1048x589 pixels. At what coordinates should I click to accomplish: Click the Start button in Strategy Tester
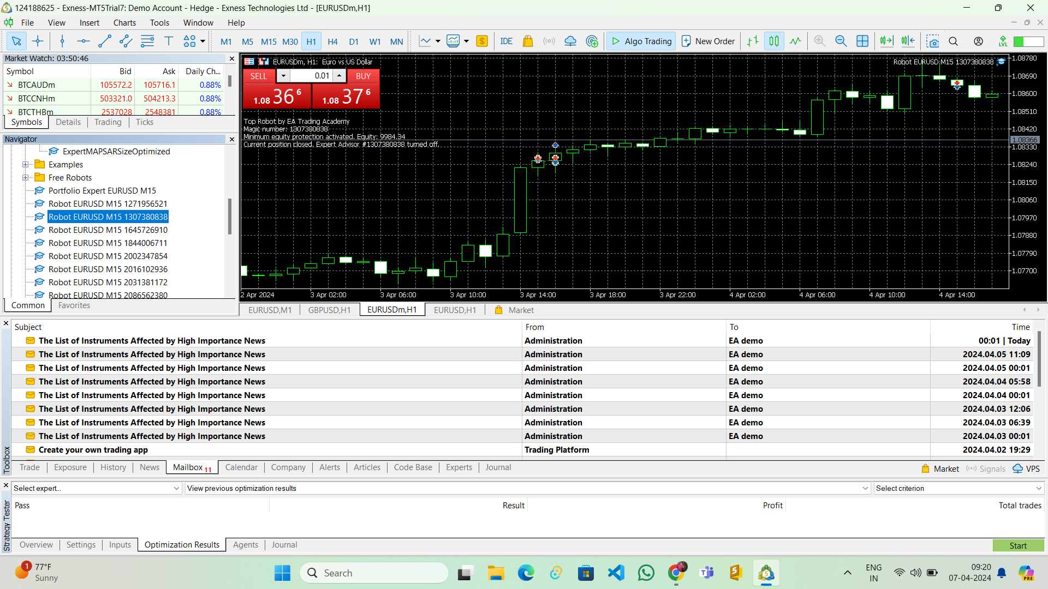tap(1018, 545)
